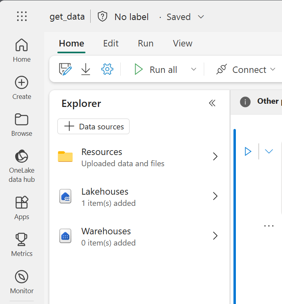282x304 pixels.
Task: Select the Home ribbon tab
Action: click(x=71, y=43)
